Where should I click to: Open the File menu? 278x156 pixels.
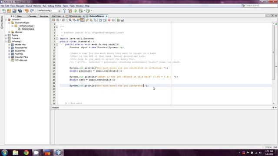point(2,6)
